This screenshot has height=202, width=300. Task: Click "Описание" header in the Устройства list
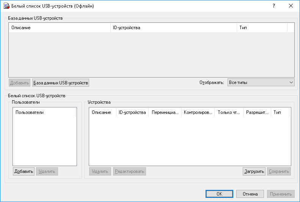(x=102, y=112)
